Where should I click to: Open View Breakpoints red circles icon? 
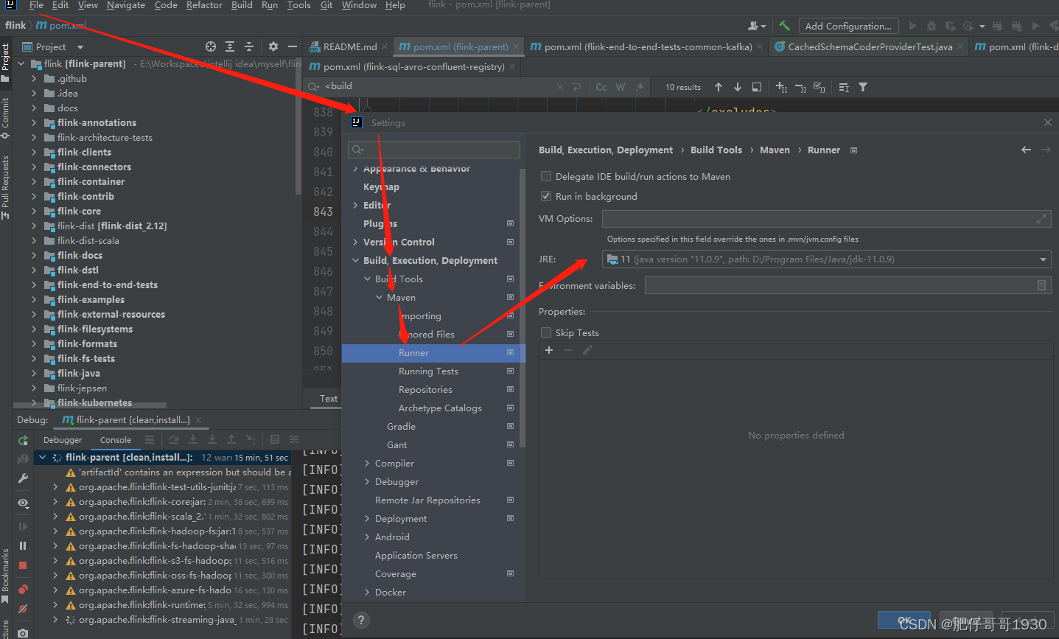[23, 589]
